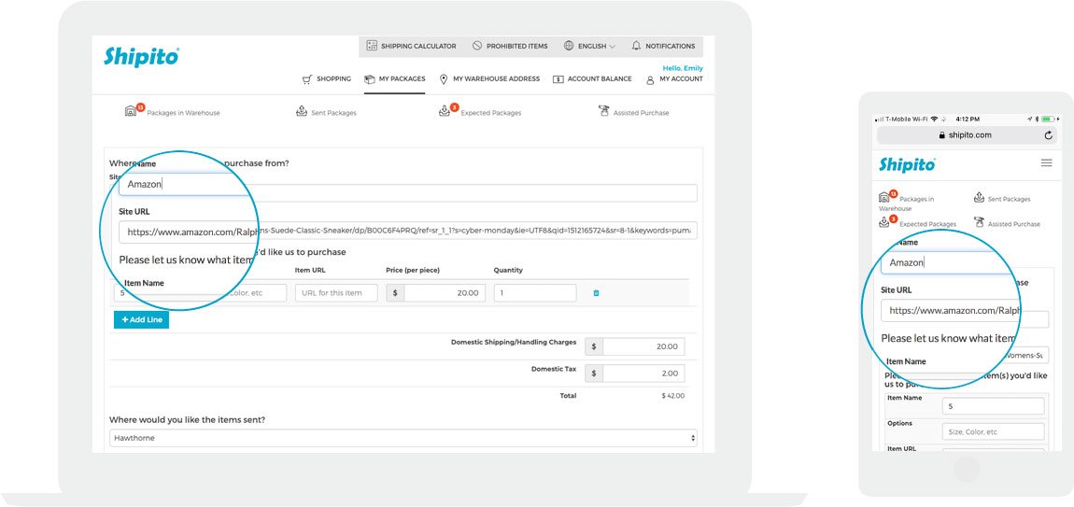Open the Shipping Calculator

pos(412,46)
